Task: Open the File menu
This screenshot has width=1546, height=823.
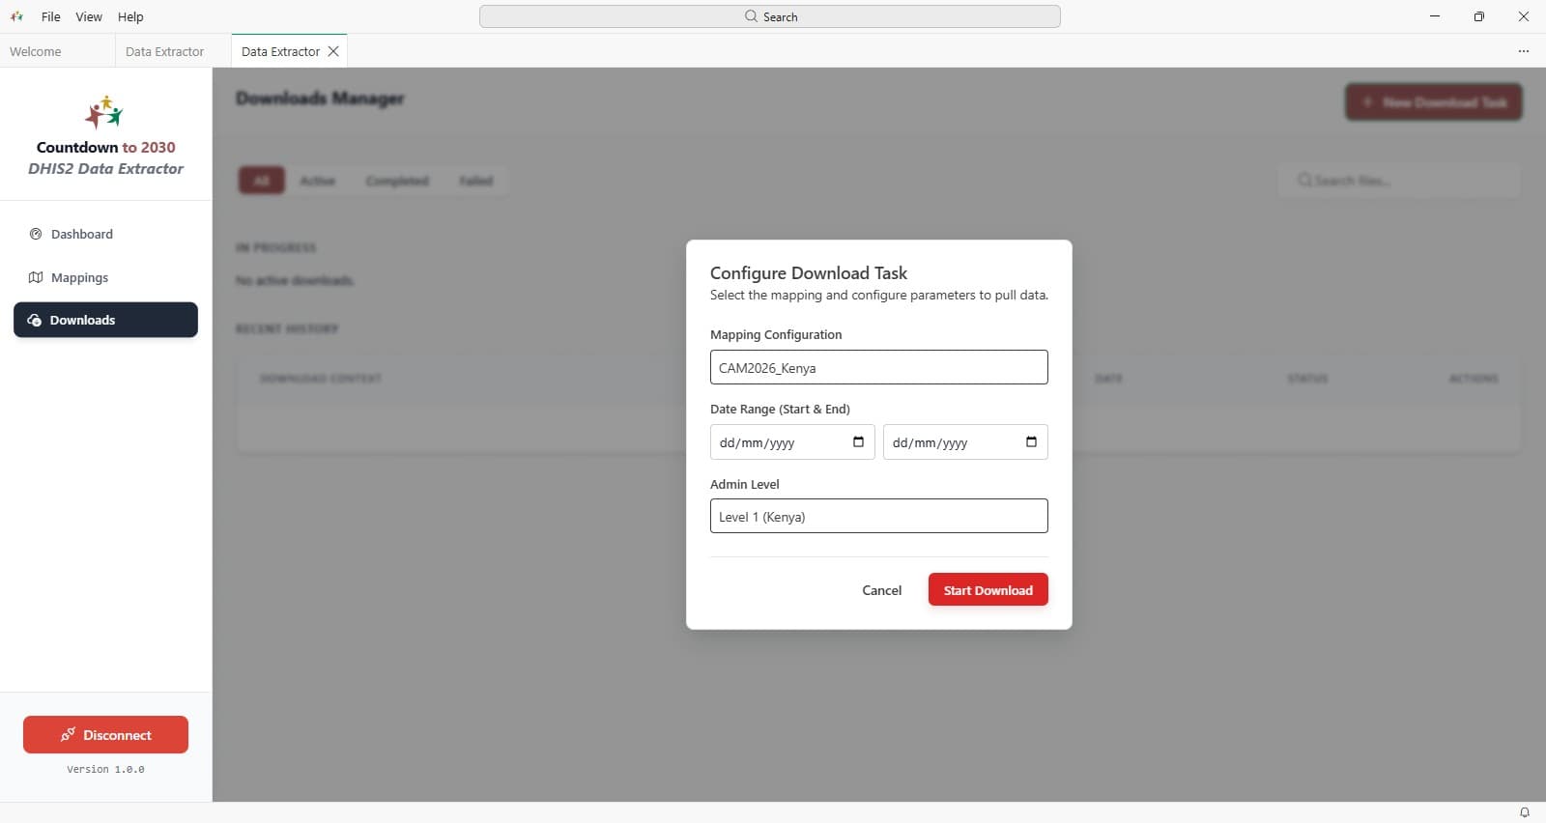Action: [x=51, y=16]
